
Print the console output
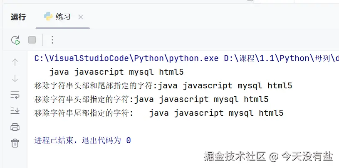coord(15,127)
